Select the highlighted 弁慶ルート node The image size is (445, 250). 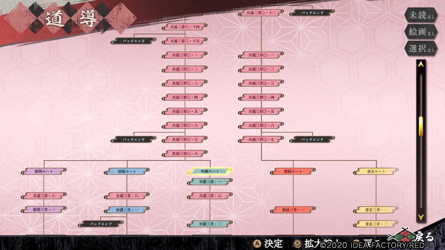tap(210, 171)
